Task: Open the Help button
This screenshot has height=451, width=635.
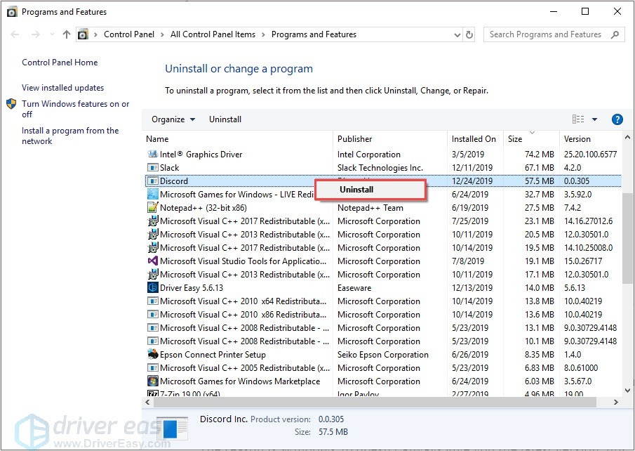Action: click(x=617, y=119)
